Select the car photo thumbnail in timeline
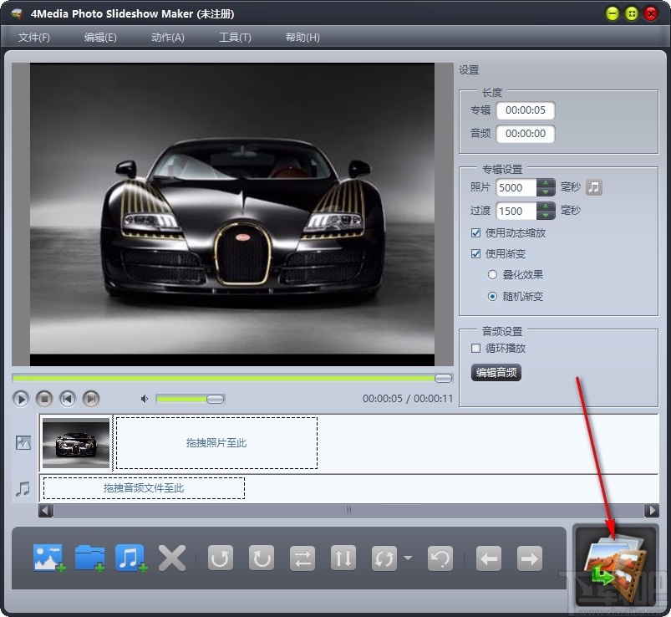Image resolution: width=671 pixels, height=617 pixels. (74, 442)
